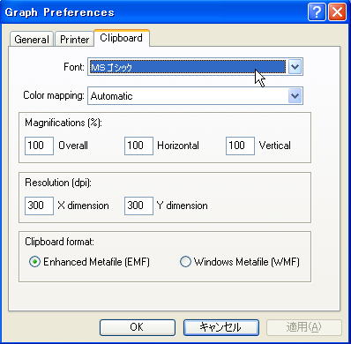Switch to the Printer tab
The height and width of the screenshot is (344, 351).
pos(74,40)
